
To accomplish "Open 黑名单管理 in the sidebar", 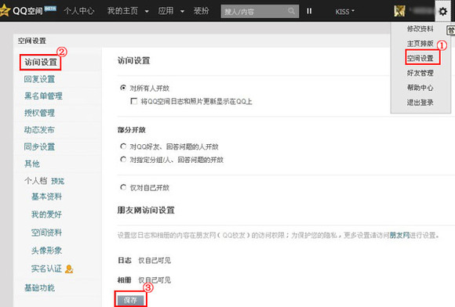I will [x=43, y=96].
